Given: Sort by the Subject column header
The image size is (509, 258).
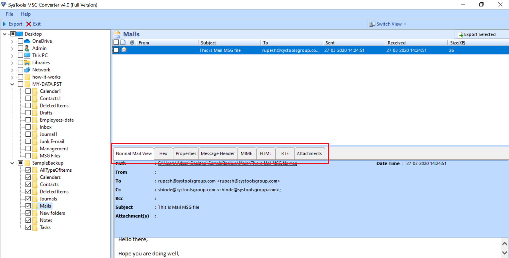Looking at the screenshot, I should click(230, 42).
